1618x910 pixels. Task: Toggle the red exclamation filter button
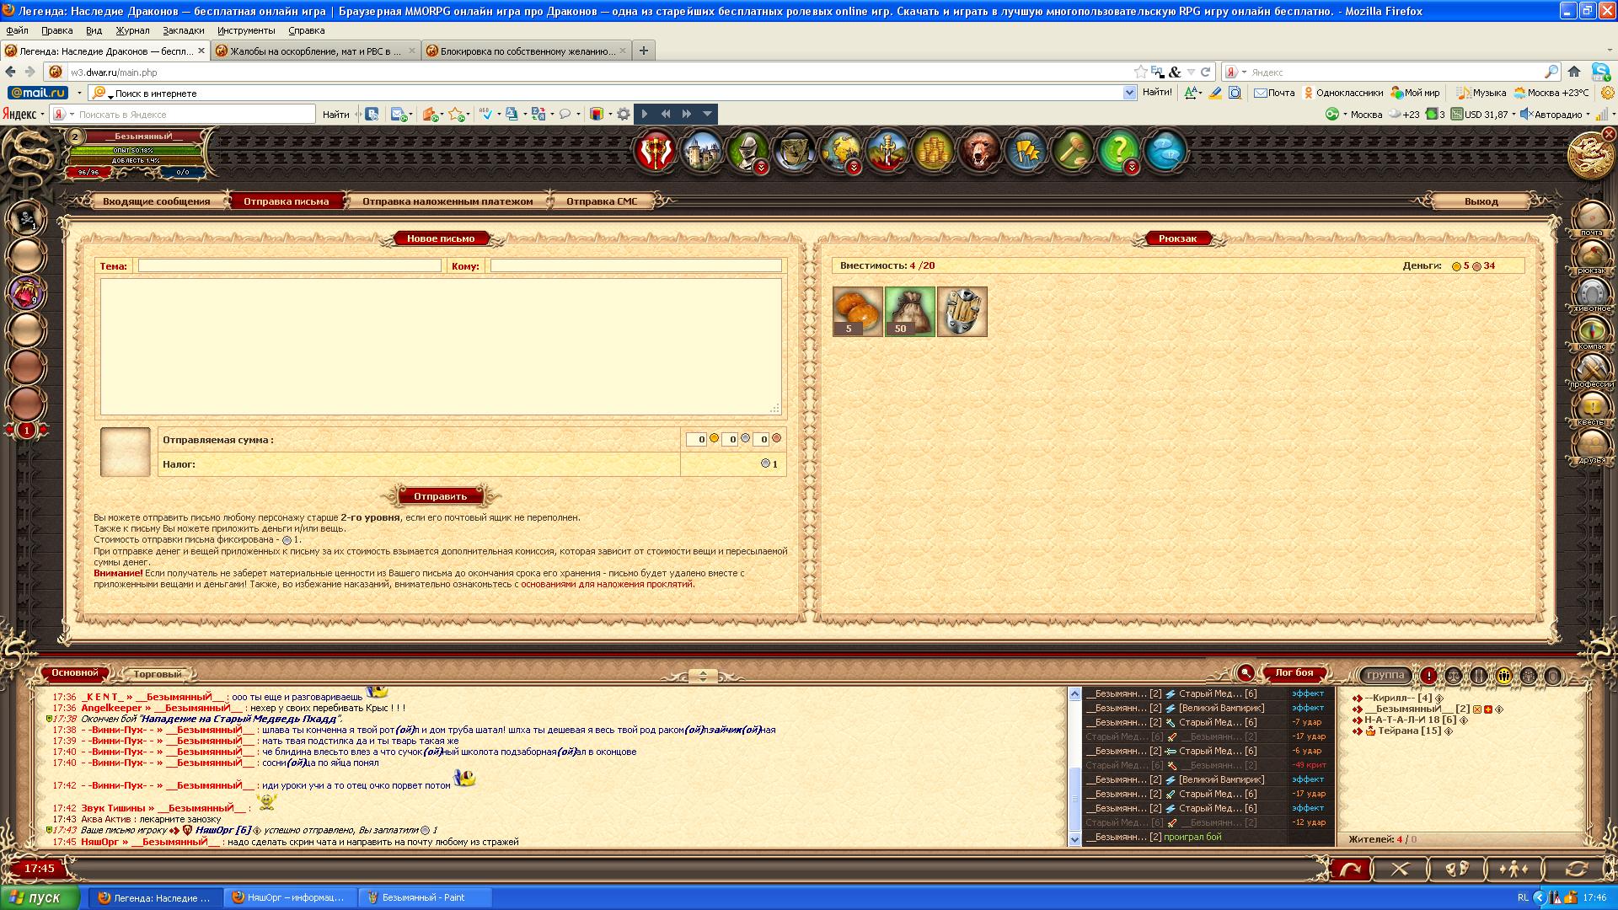(x=1429, y=676)
